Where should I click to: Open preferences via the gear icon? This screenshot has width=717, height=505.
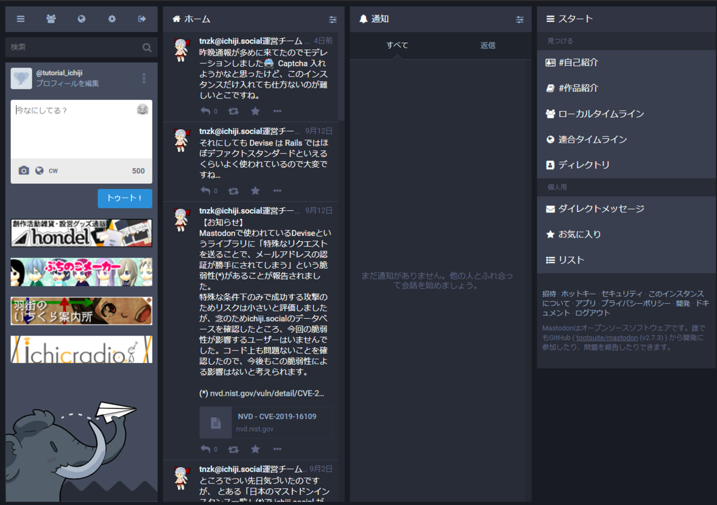coord(112,19)
